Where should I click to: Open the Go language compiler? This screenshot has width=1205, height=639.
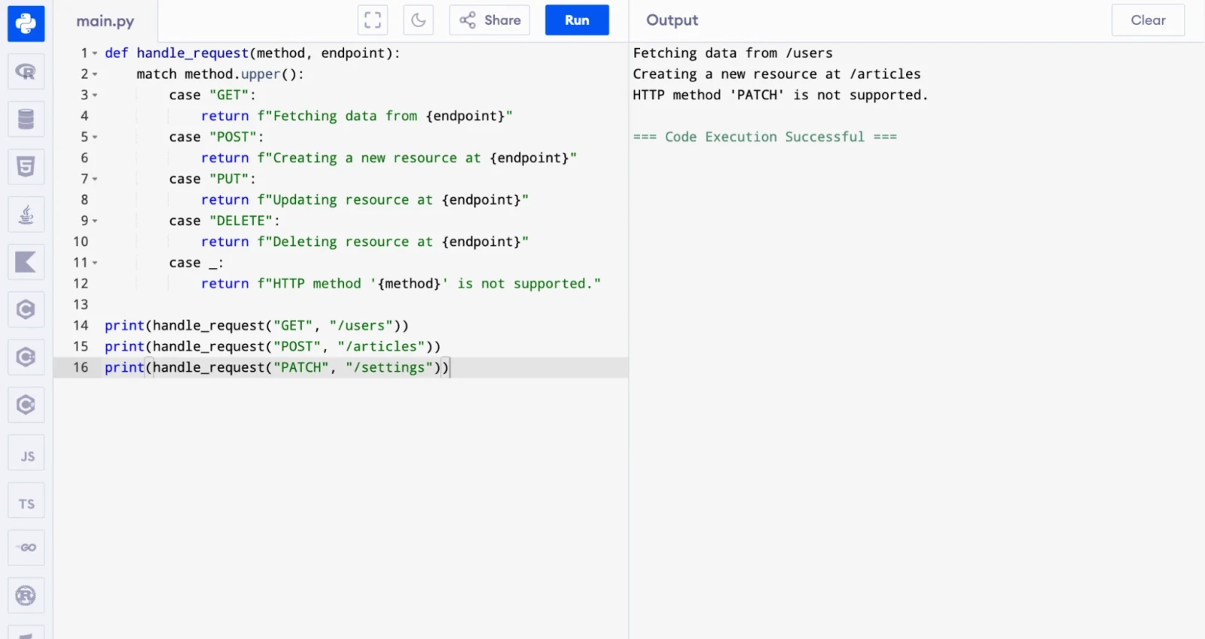[x=26, y=547]
